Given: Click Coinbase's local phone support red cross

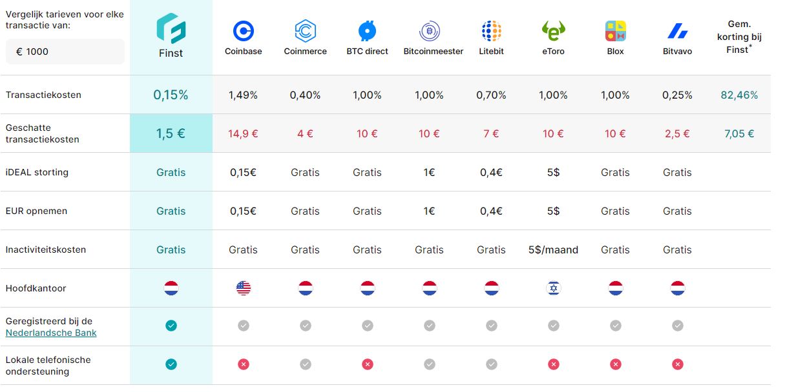Looking at the screenshot, I should tap(243, 364).
